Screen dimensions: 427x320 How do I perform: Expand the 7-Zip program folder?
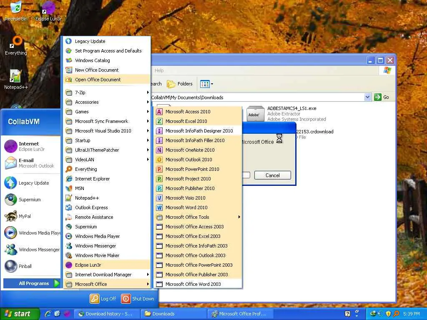[x=107, y=92]
